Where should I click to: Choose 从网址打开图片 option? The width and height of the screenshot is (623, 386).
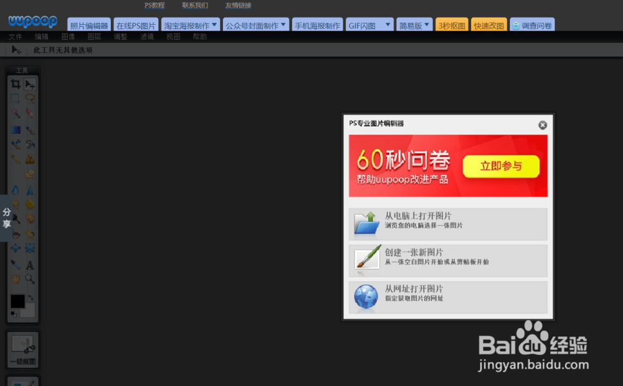coord(448,297)
